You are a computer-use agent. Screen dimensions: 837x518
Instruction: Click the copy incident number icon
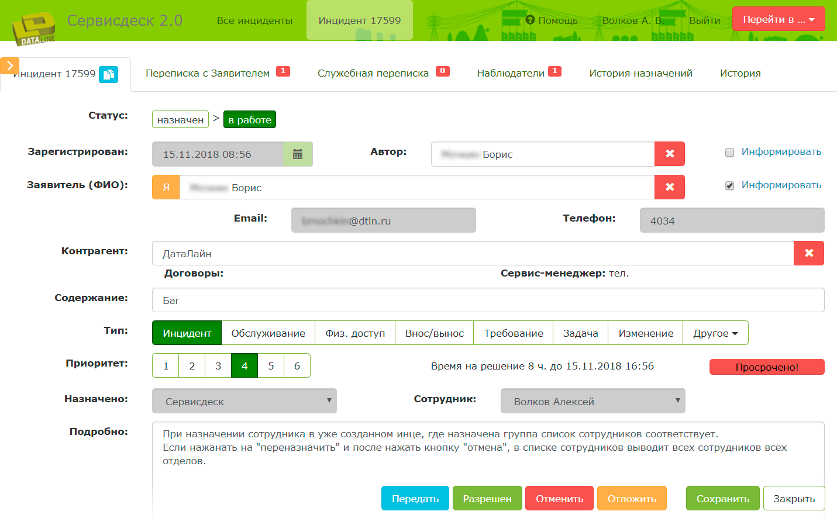pyautogui.click(x=108, y=74)
